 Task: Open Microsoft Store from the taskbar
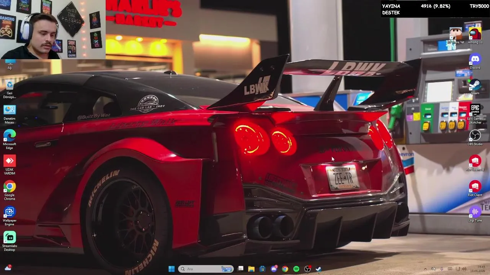coord(263,269)
